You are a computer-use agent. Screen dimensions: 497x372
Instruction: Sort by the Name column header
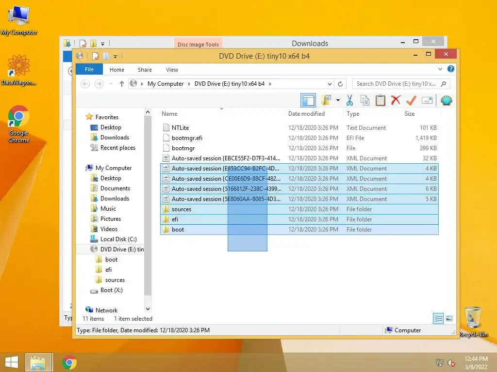pos(169,114)
